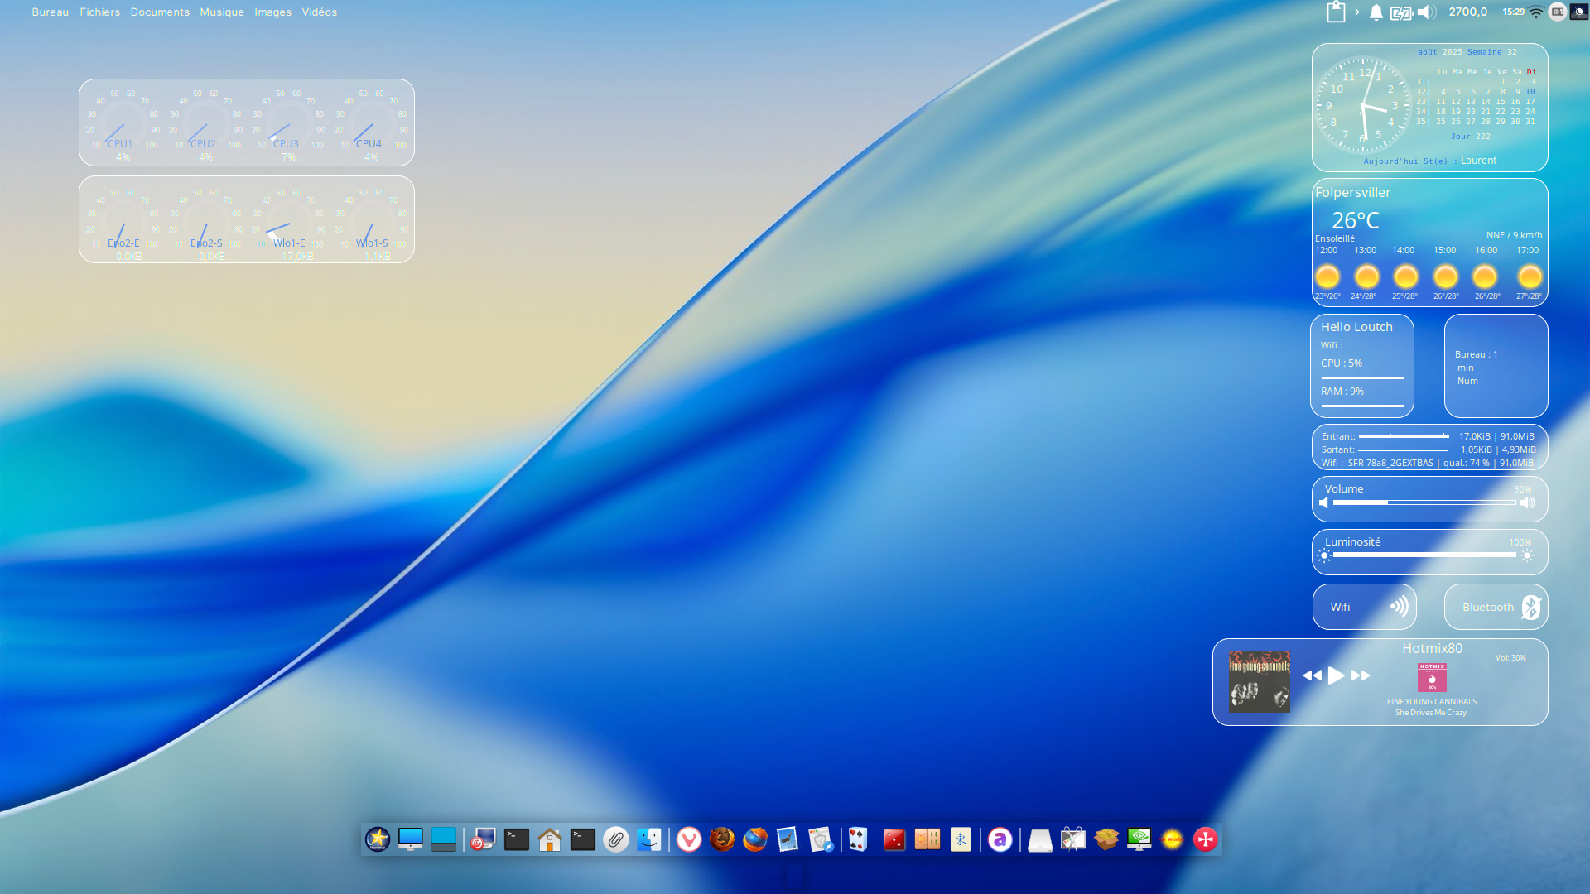Click the Bureau : 1 desktop indicator
This screenshot has height=894, width=1590.
tap(1476, 354)
